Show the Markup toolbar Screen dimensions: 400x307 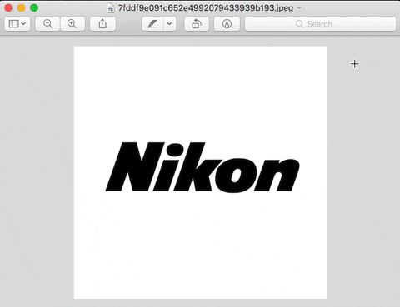click(227, 24)
